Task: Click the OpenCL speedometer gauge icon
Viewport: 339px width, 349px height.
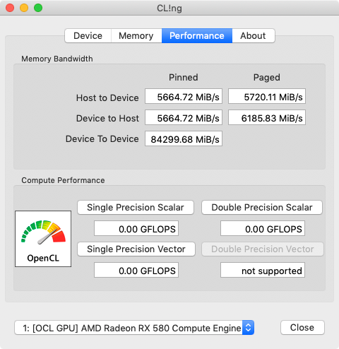Action: (43, 239)
